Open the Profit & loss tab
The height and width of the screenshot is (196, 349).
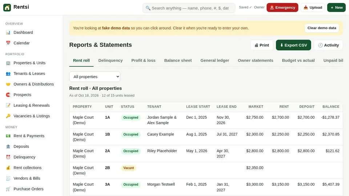[143, 61]
